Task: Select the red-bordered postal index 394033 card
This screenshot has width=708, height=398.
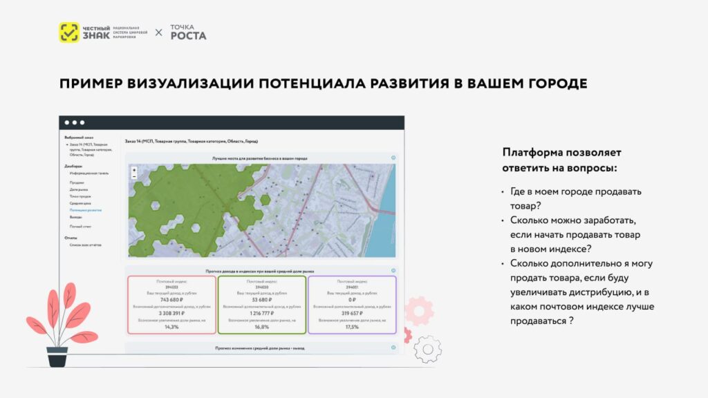Action: 171,305
